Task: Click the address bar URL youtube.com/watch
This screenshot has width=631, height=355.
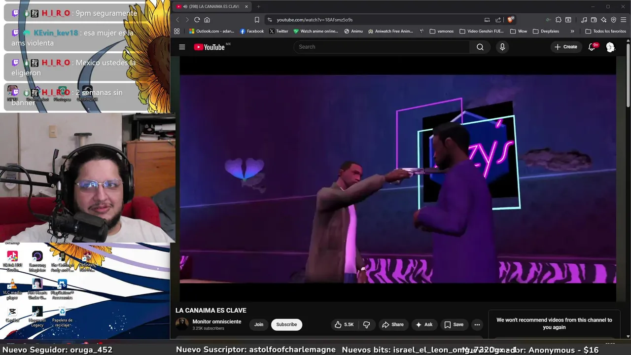Action: tap(315, 20)
